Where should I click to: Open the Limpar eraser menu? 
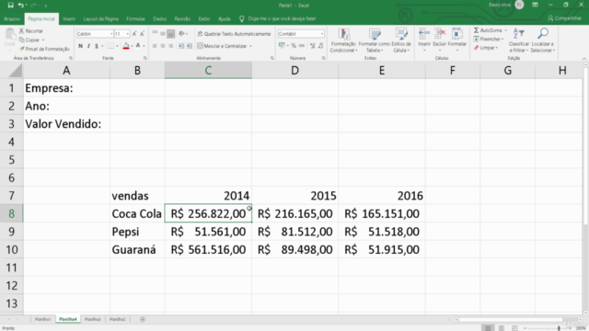point(486,48)
